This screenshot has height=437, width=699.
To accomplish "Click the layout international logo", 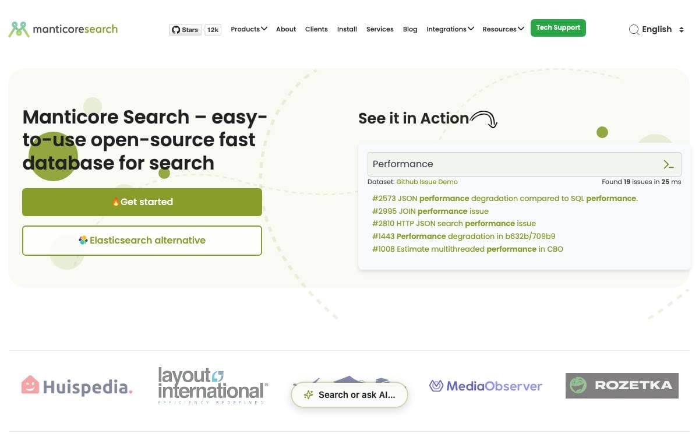I will click(x=213, y=386).
